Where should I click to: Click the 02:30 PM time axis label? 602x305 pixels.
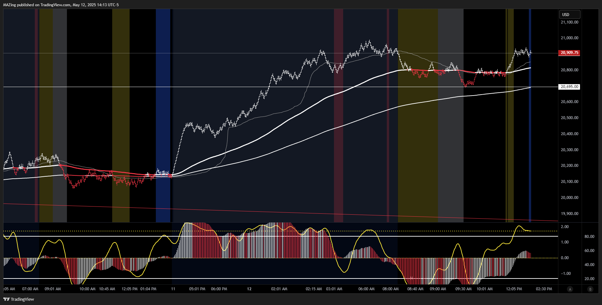[x=544, y=289]
